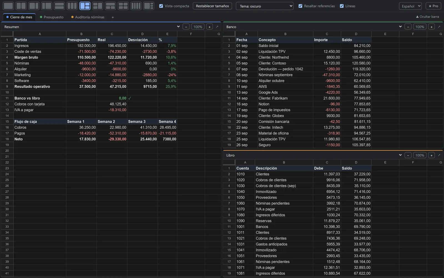Image resolution: width=444 pixels, height=278 pixels.
Task: Zoom out the Resumen pane with minus
Action: (x=186, y=27)
